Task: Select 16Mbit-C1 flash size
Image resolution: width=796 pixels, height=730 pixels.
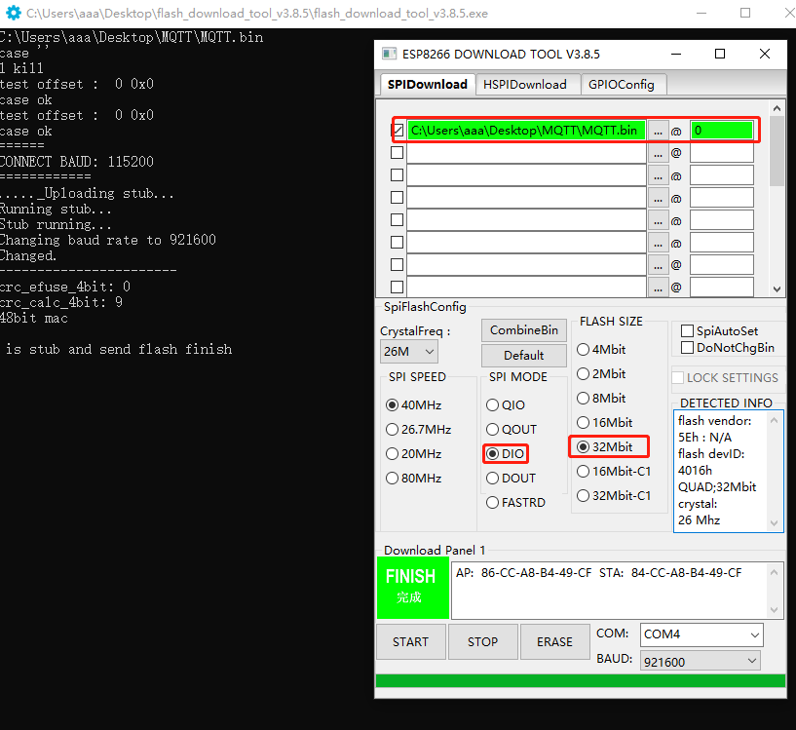Action: 614,472
